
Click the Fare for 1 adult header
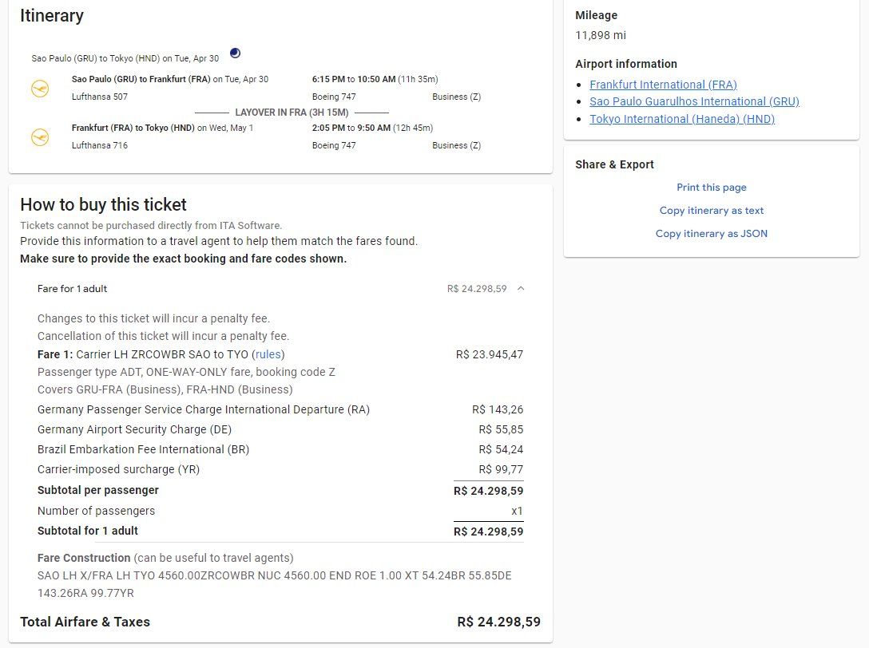coord(72,289)
